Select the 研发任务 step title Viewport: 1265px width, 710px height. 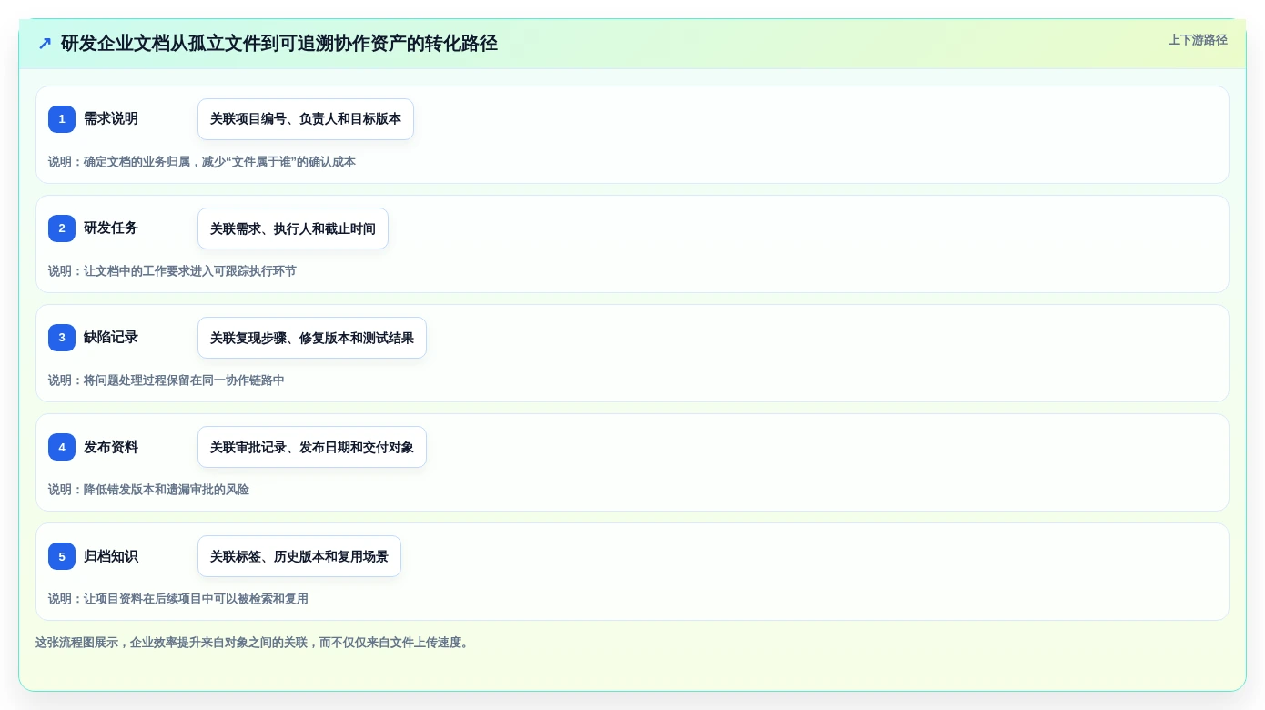tap(111, 228)
